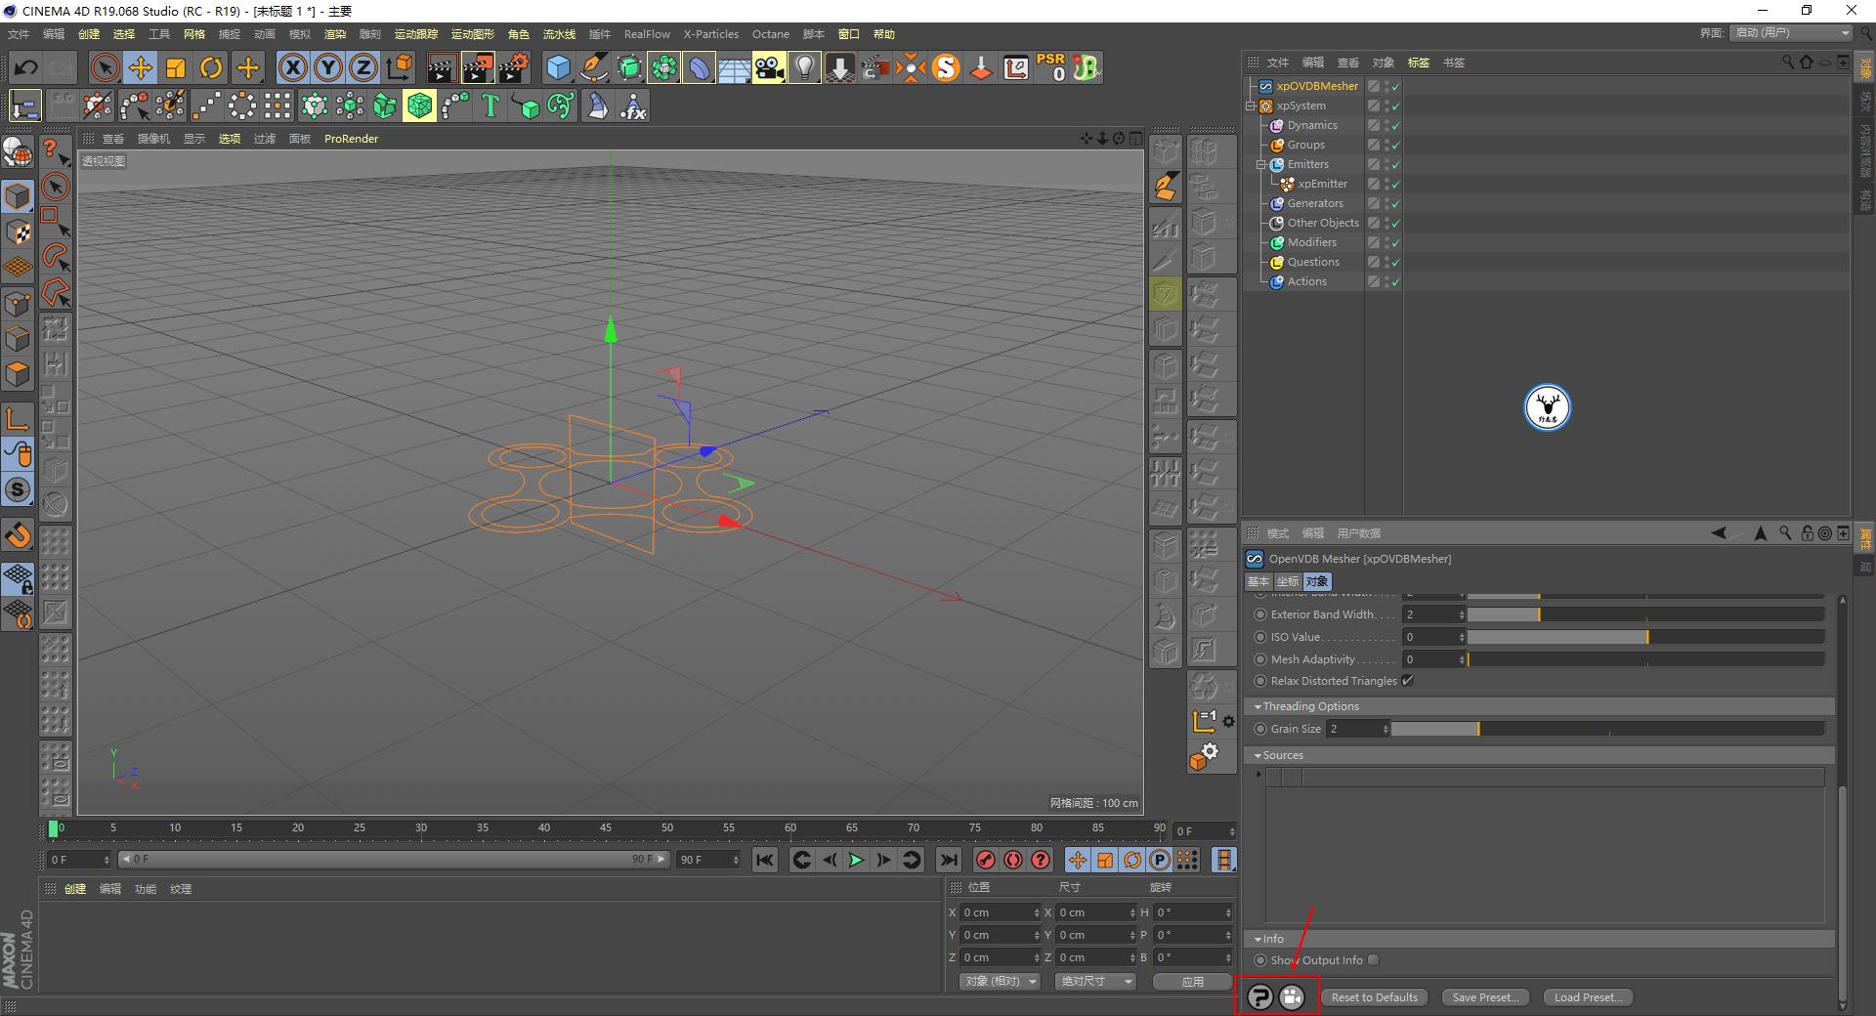Select the Move tool
The height and width of the screenshot is (1016, 1876).
click(x=141, y=67)
